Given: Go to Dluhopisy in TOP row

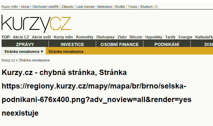Looking at the screenshot, I should (x=106, y=37).
